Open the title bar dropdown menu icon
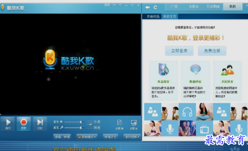The image size is (248, 151). (x=120, y=5)
